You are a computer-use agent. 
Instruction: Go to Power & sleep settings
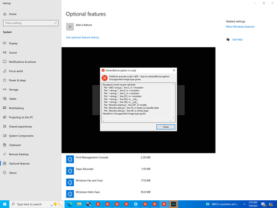30,80
